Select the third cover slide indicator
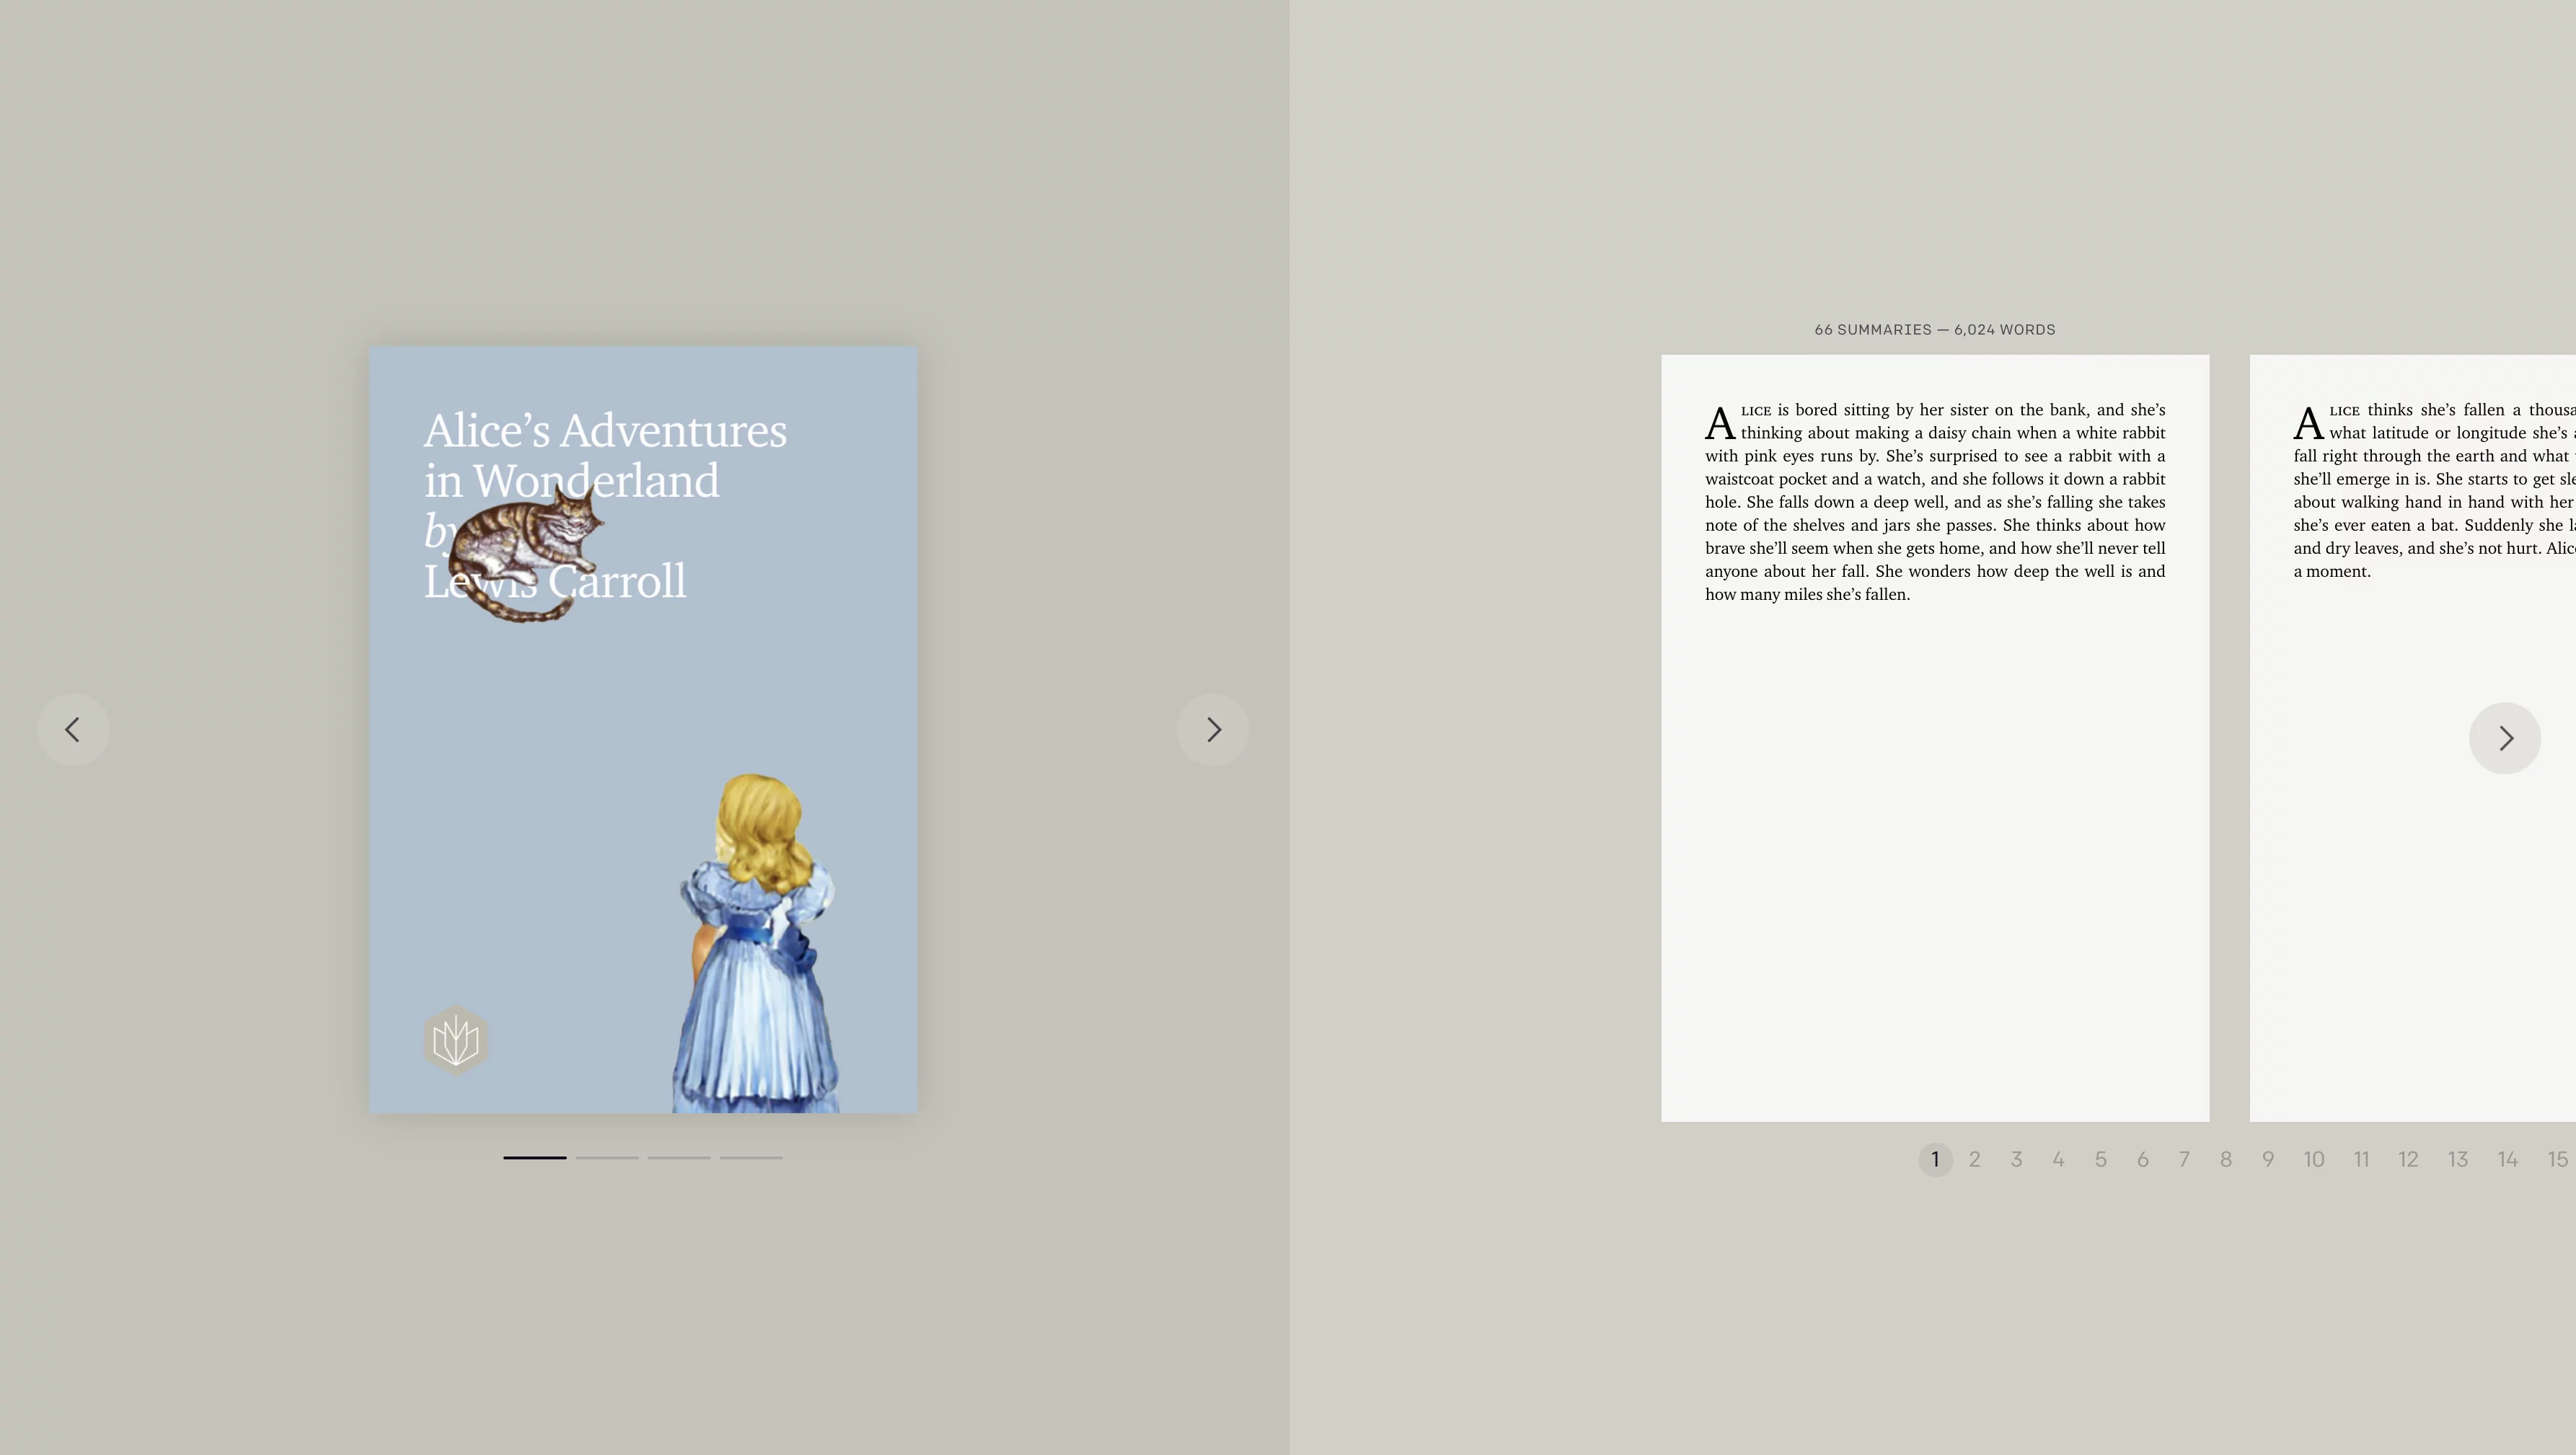2576x1455 pixels. pyautogui.click(x=679, y=1157)
